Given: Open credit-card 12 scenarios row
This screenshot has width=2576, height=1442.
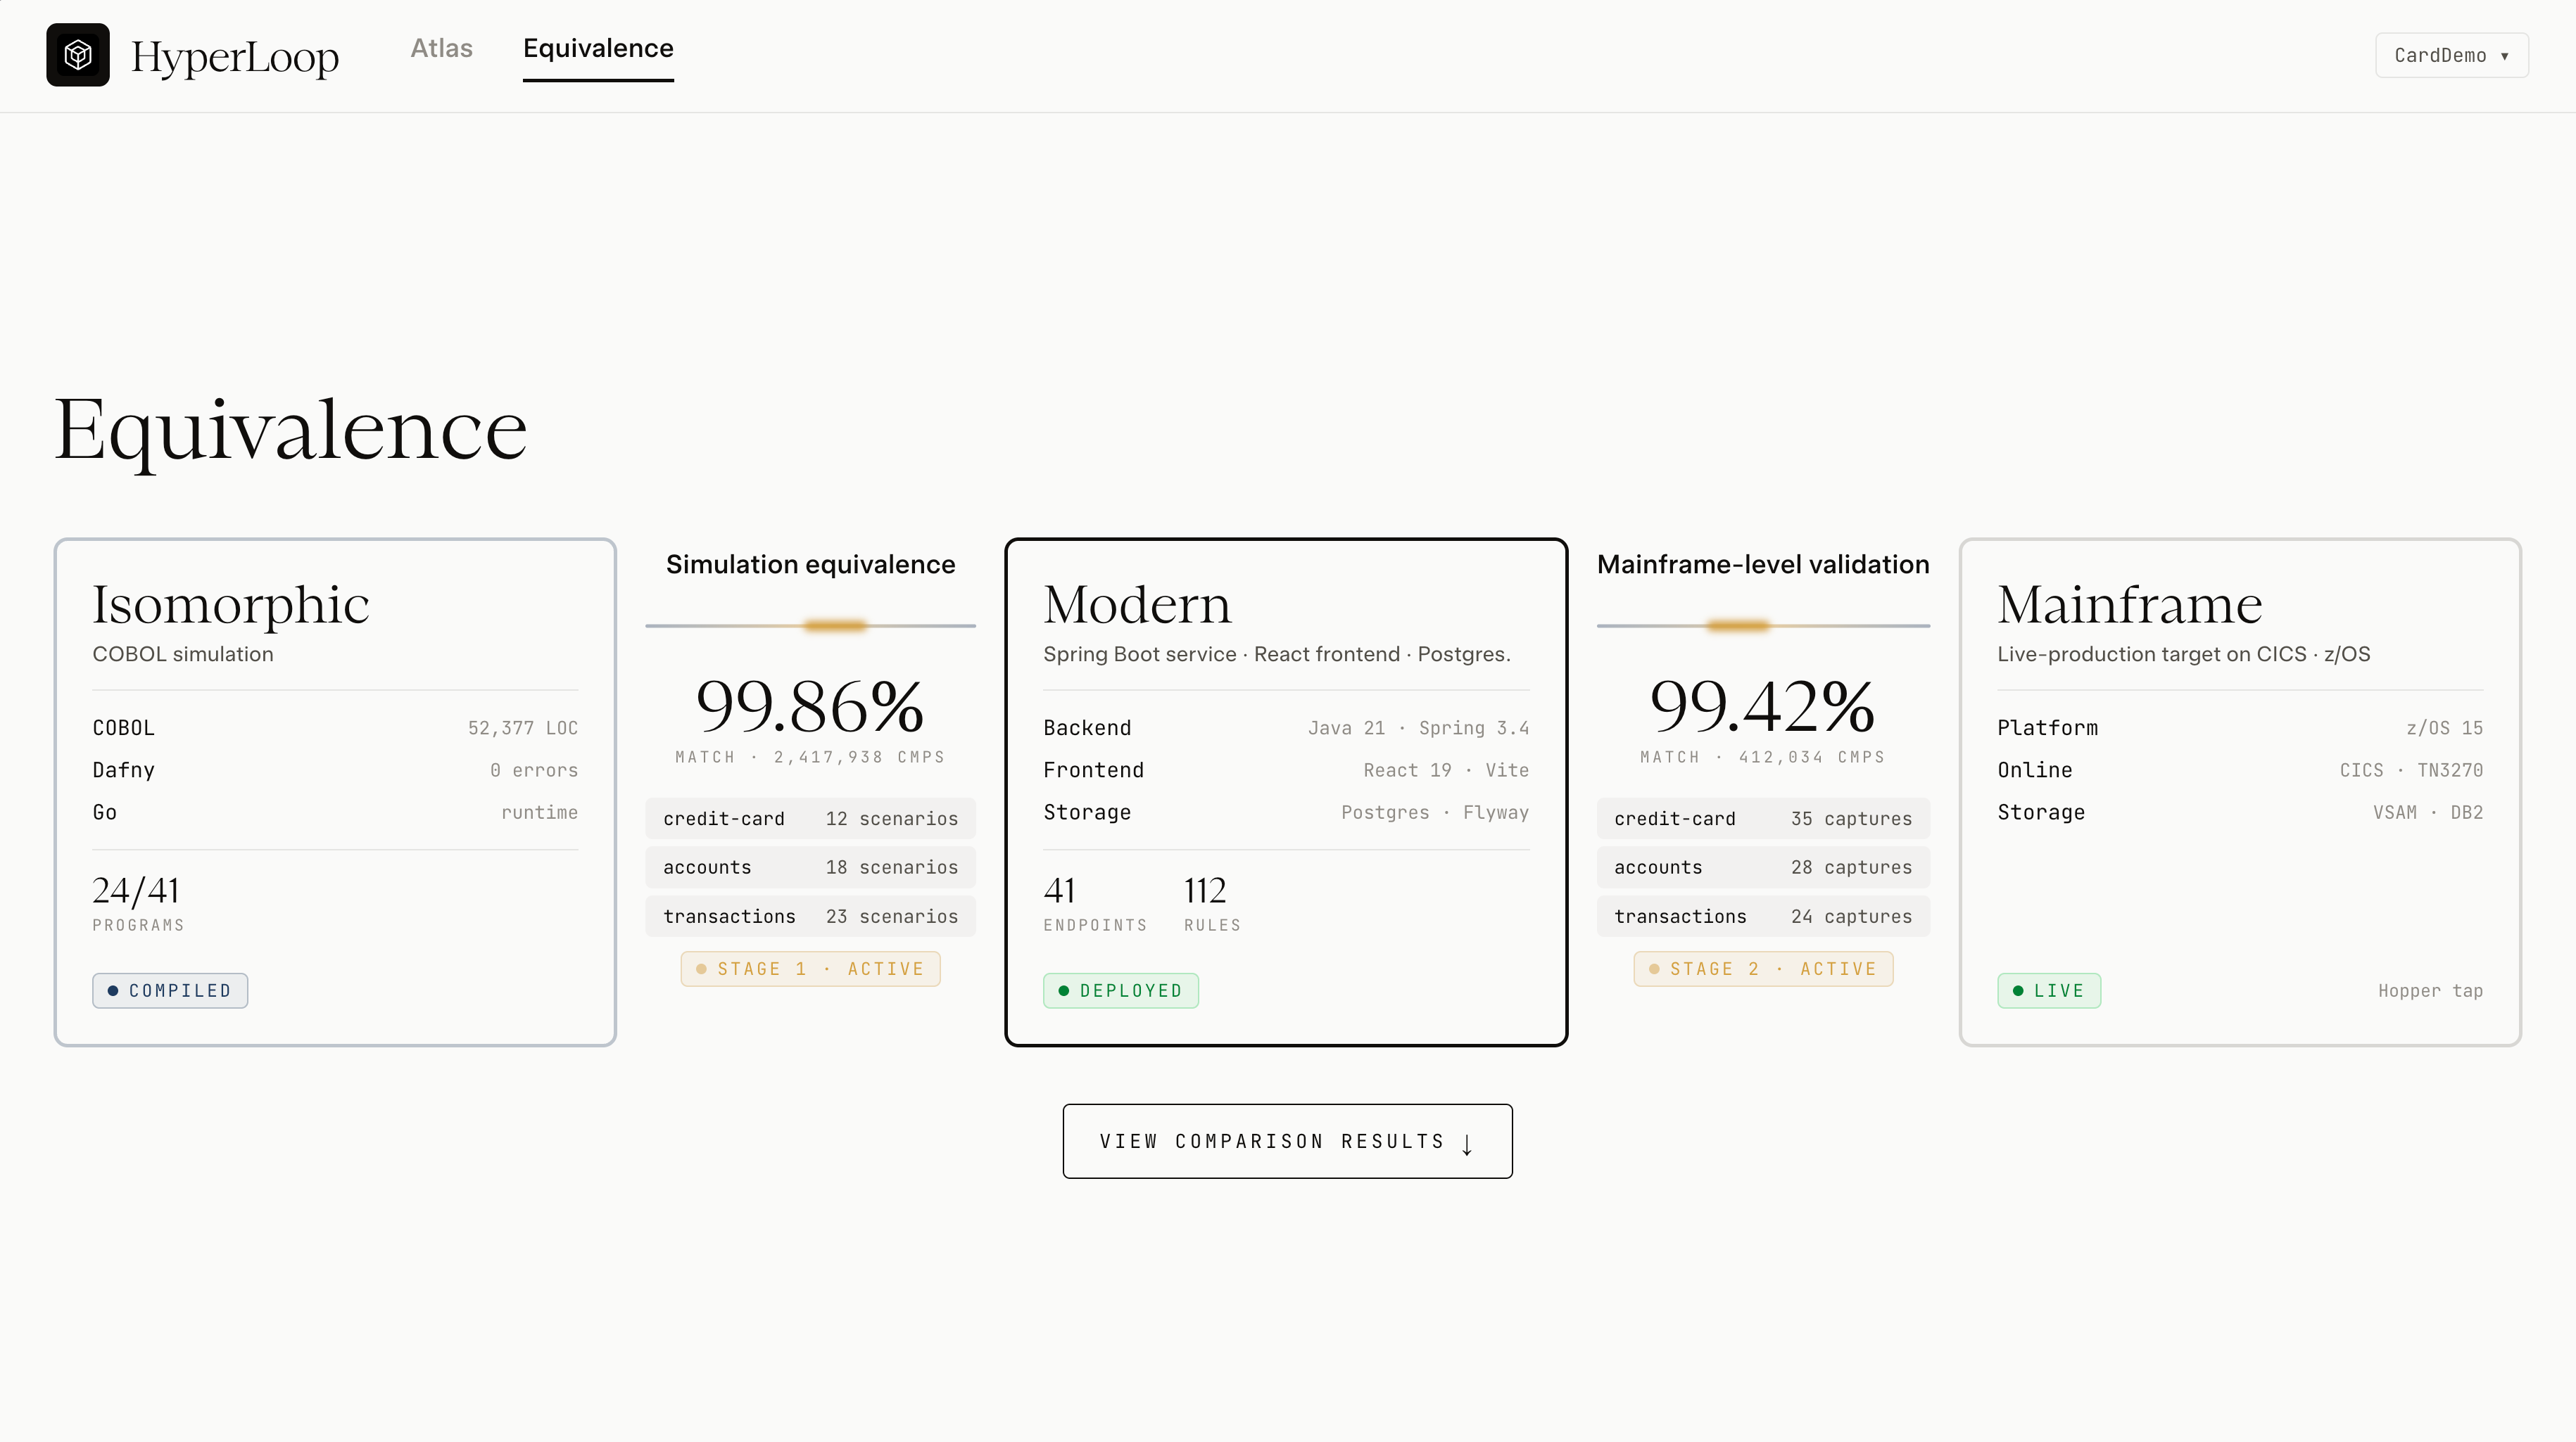Looking at the screenshot, I should [x=810, y=819].
